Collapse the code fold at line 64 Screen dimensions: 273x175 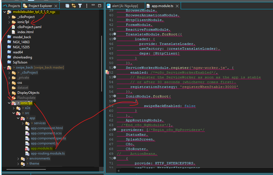click(115, 130)
